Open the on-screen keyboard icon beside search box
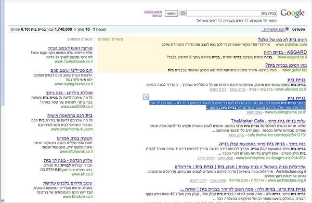 pyautogui.click(x=183, y=13)
